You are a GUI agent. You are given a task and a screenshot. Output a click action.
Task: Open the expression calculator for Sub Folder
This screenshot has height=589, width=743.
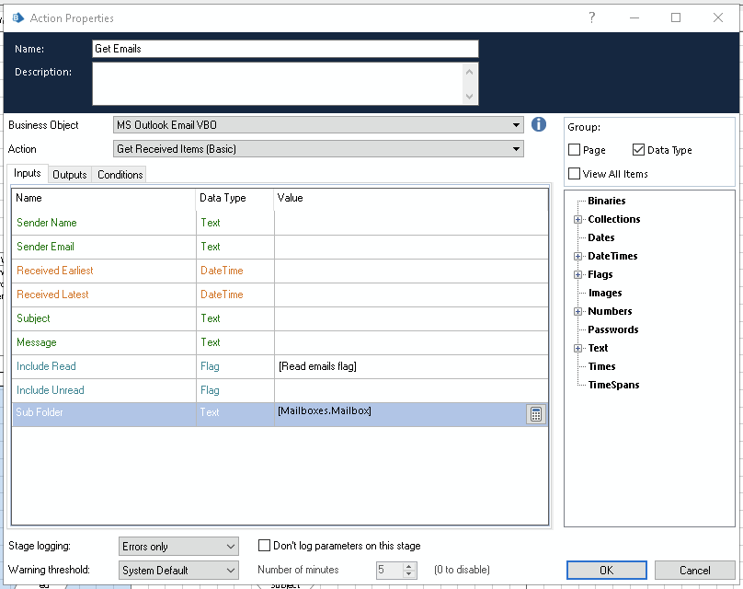point(535,414)
